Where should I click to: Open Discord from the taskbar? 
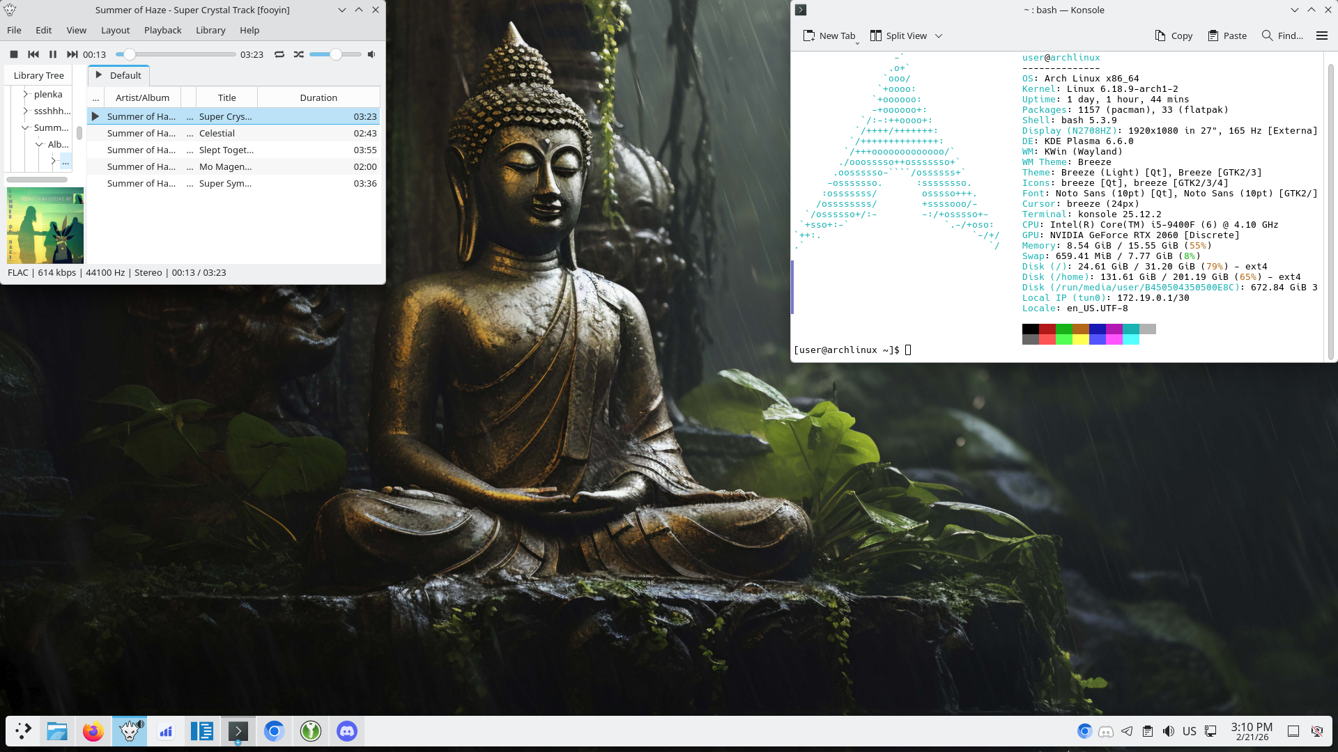346,731
